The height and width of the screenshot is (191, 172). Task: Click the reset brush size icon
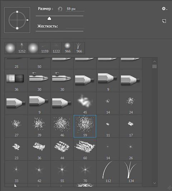coord(60,9)
